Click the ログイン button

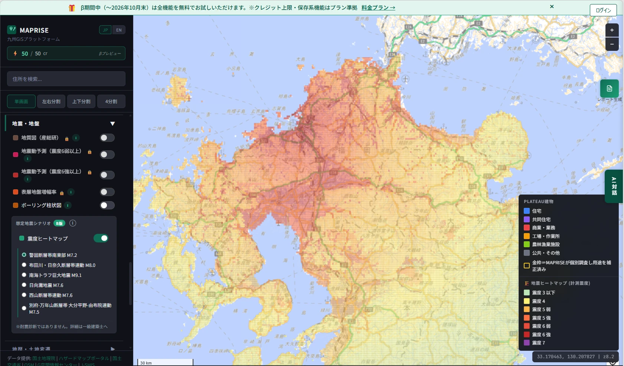coord(603,10)
